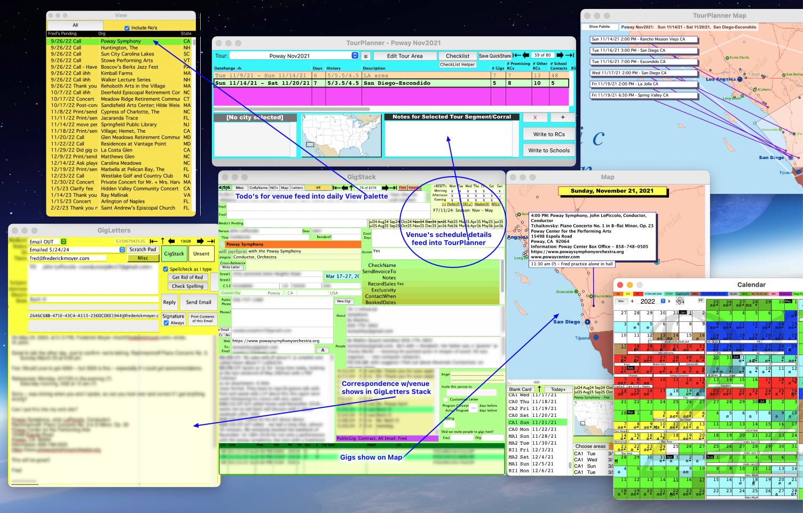Open the Tour dropdown showing Poway Nov2021
The height and width of the screenshot is (513, 803).
tap(355, 56)
